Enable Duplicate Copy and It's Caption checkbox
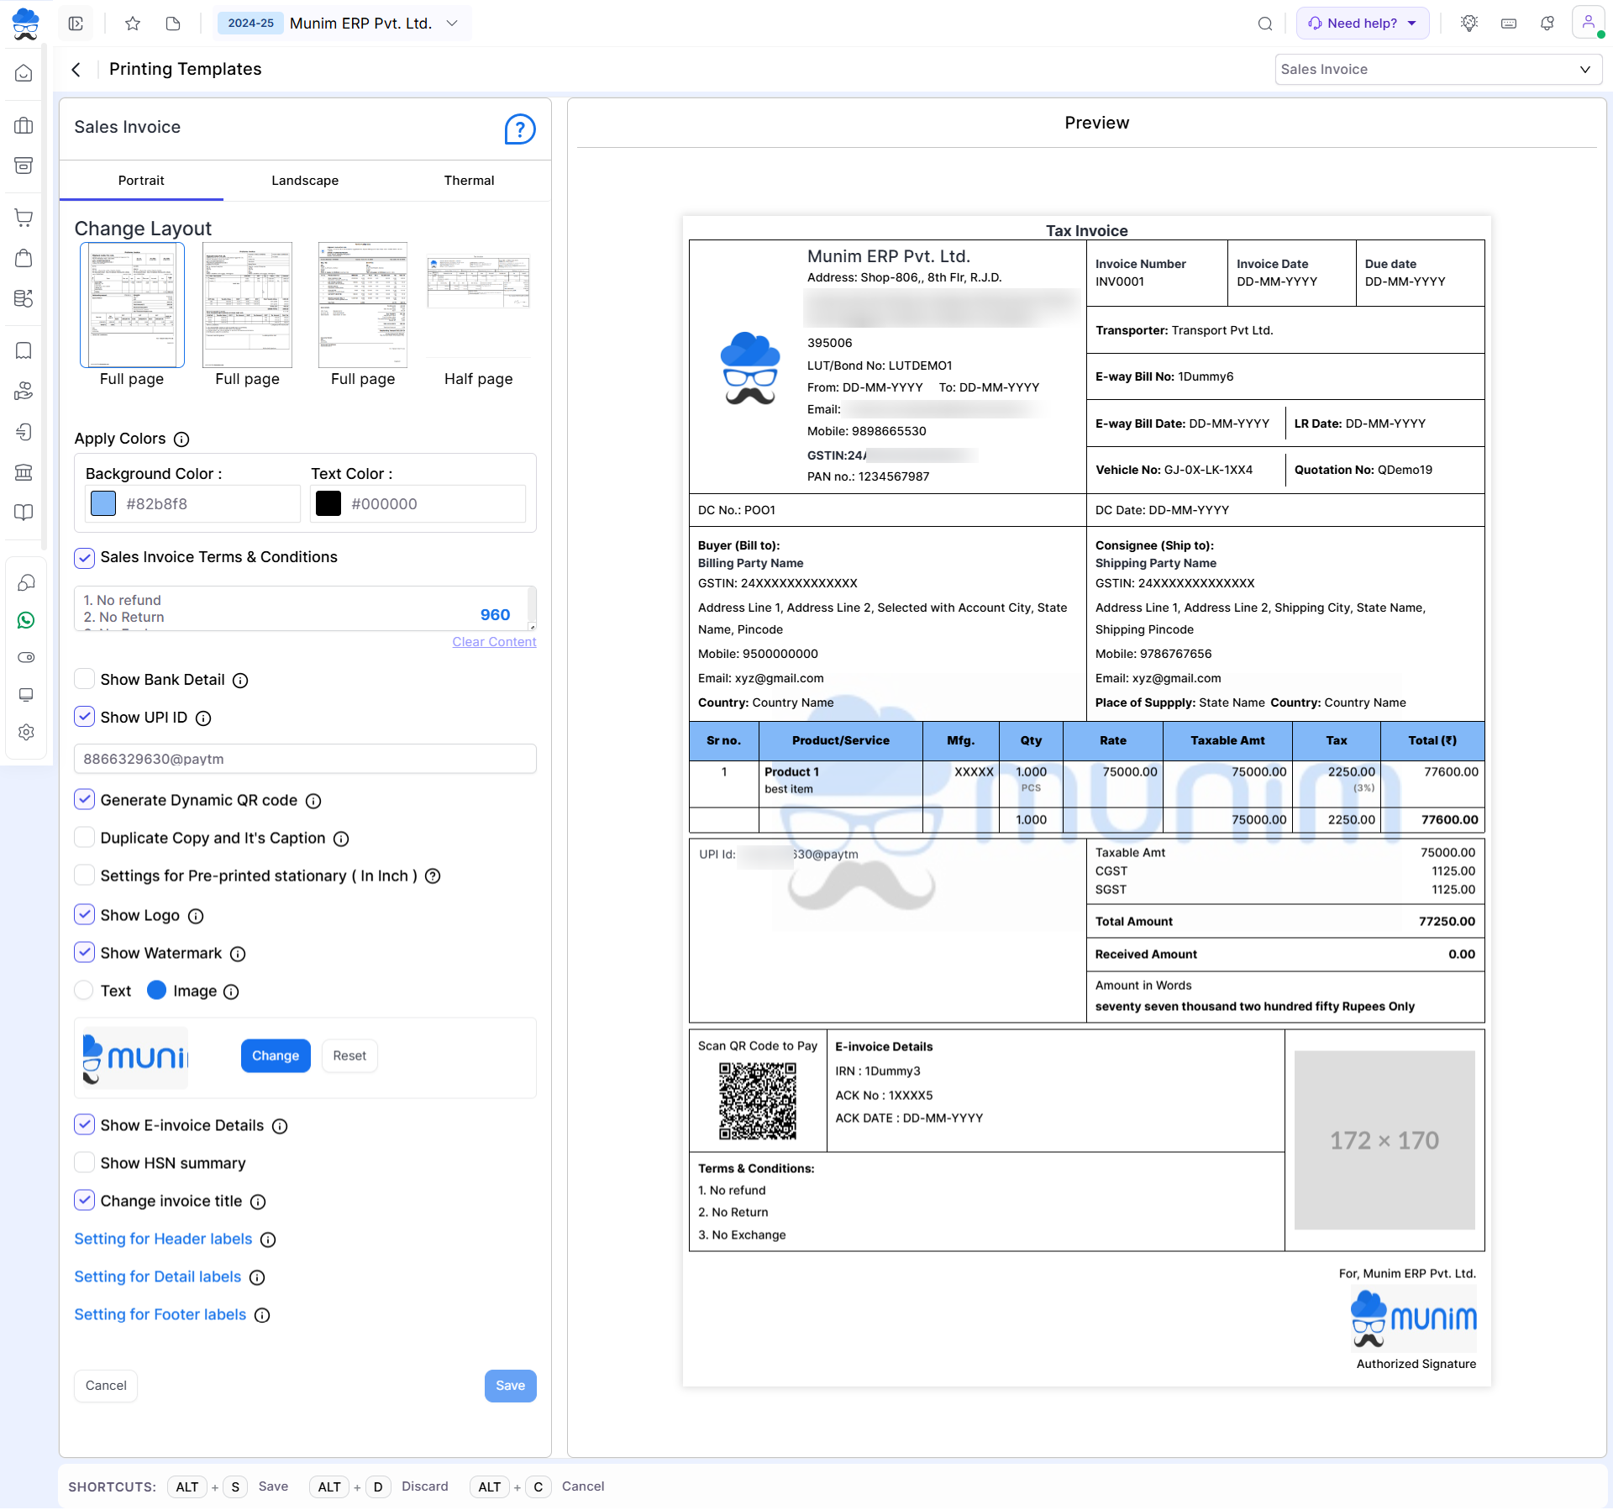 pyautogui.click(x=84, y=837)
